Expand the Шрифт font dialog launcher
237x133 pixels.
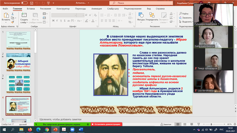point(97,26)
